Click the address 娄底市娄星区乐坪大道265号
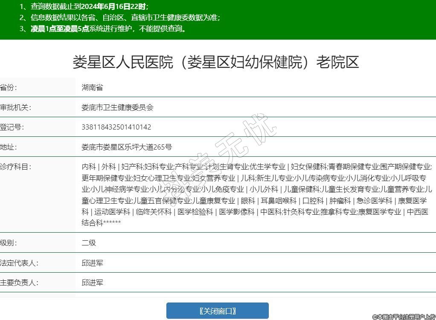The height and width of the screenshot is (320, 436). [127, 147]
